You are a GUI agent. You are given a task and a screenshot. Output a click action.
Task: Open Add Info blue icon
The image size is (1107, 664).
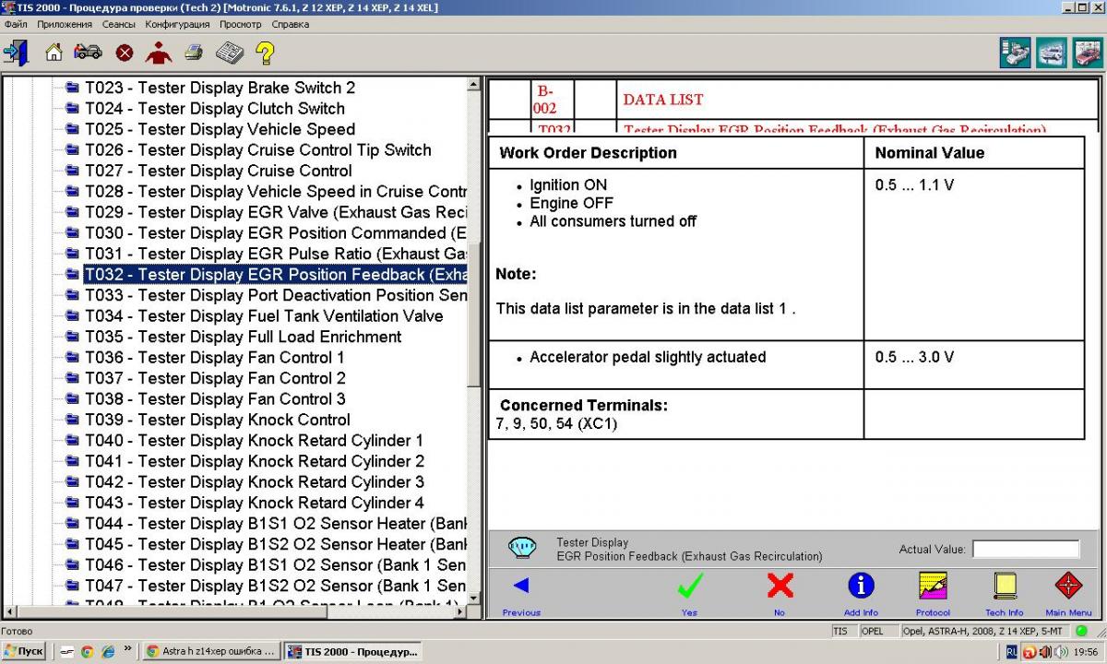point(860,587)
